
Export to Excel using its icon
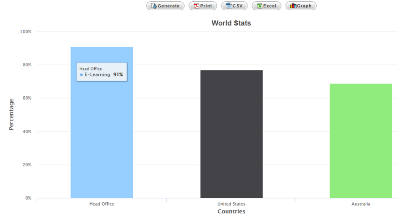click(260, 6)
